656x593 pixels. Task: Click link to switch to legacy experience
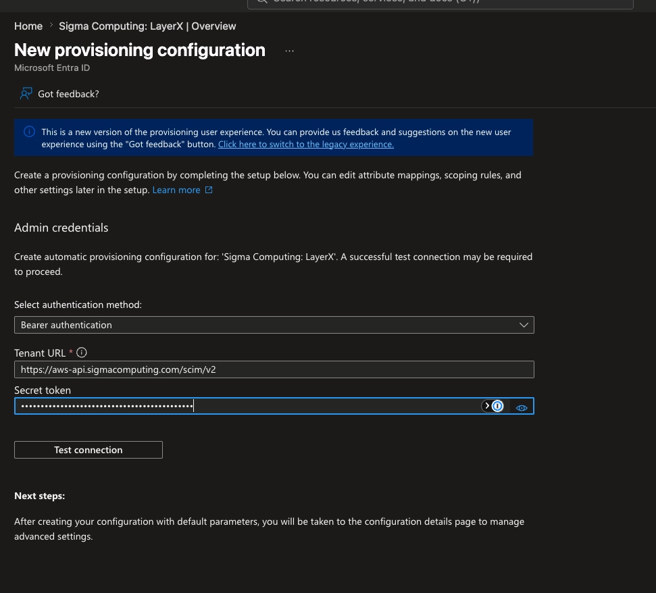(x=306, y=145)
